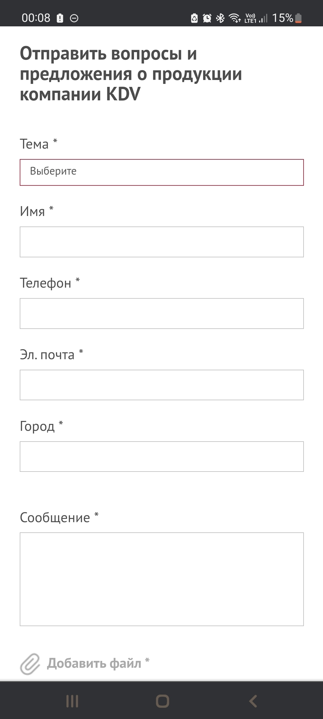Click into the Сообщение text area

(x=161, y=579)
